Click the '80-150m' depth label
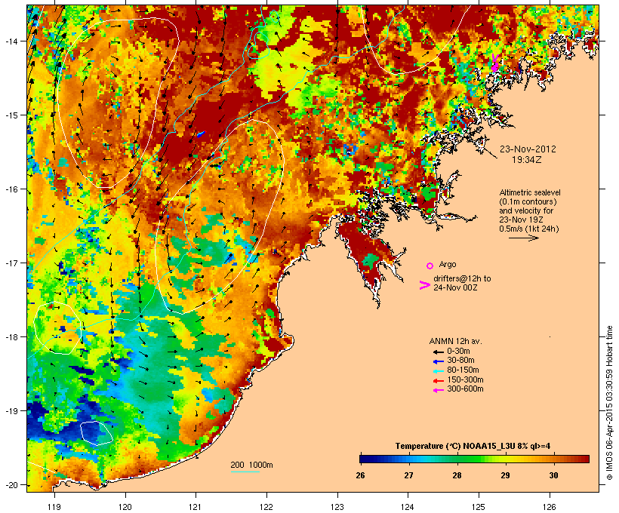The image size is (619, 513). (463, 370)
